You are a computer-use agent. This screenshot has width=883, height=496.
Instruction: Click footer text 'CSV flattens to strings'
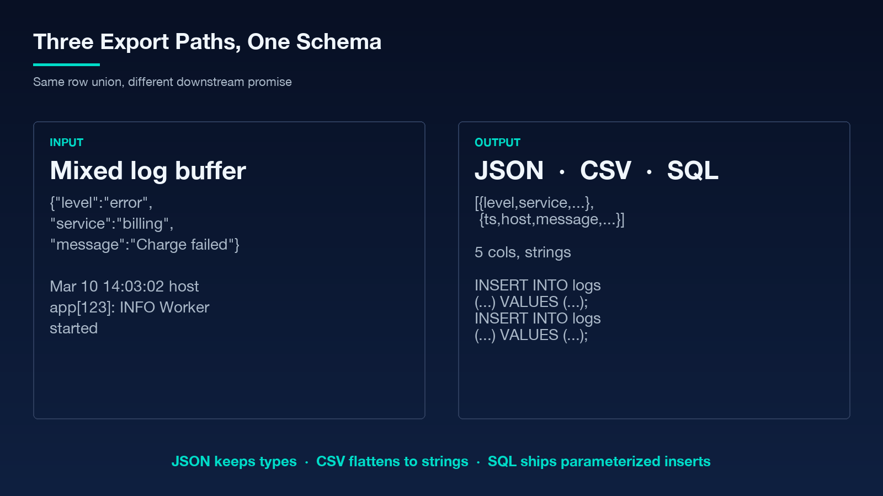[x=392, y=461]
